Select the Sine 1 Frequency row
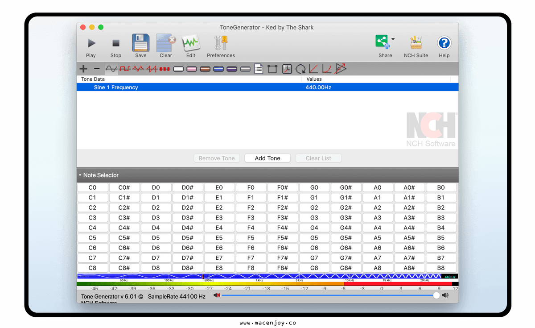This screenshot has width=535, height=328. pyautogui.click(x=267, y=87)
